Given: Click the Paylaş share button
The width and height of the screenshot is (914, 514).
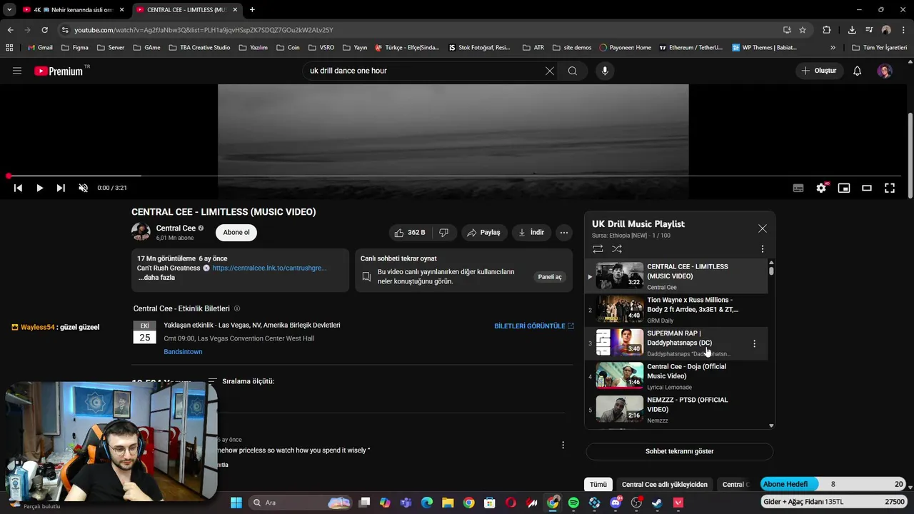Looking at the screenshot, I should (483, 232).
